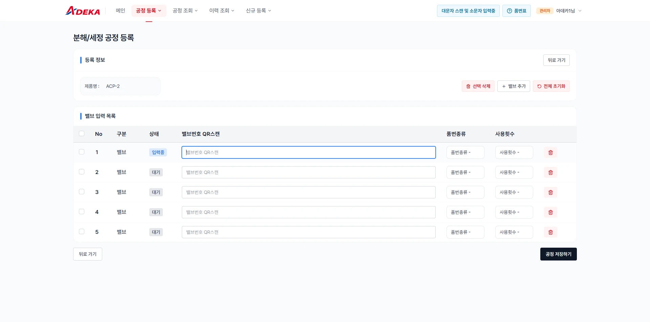Click the 품번종류 field in row 1
Screen dimensions: 650x322
pos(465,152)
